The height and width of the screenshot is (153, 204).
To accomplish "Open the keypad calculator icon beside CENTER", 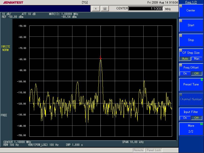I will 105,8.
